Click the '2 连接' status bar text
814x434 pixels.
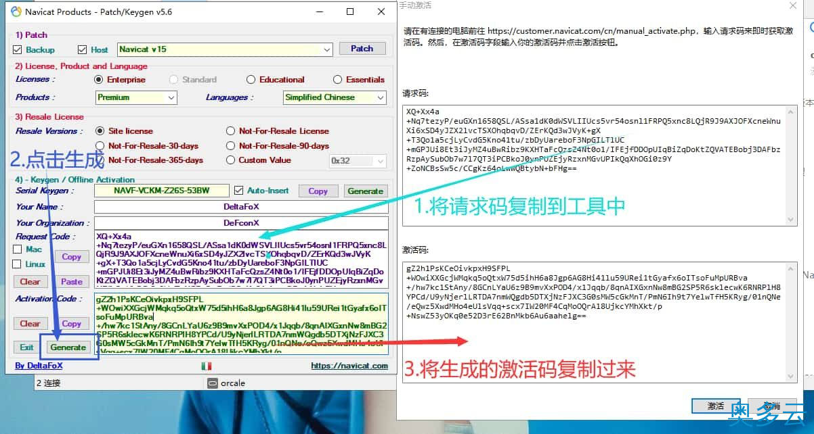[x=48, y=383]
